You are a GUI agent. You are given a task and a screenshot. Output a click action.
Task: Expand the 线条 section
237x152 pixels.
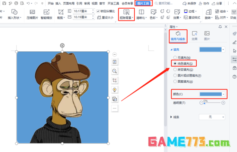171,117
